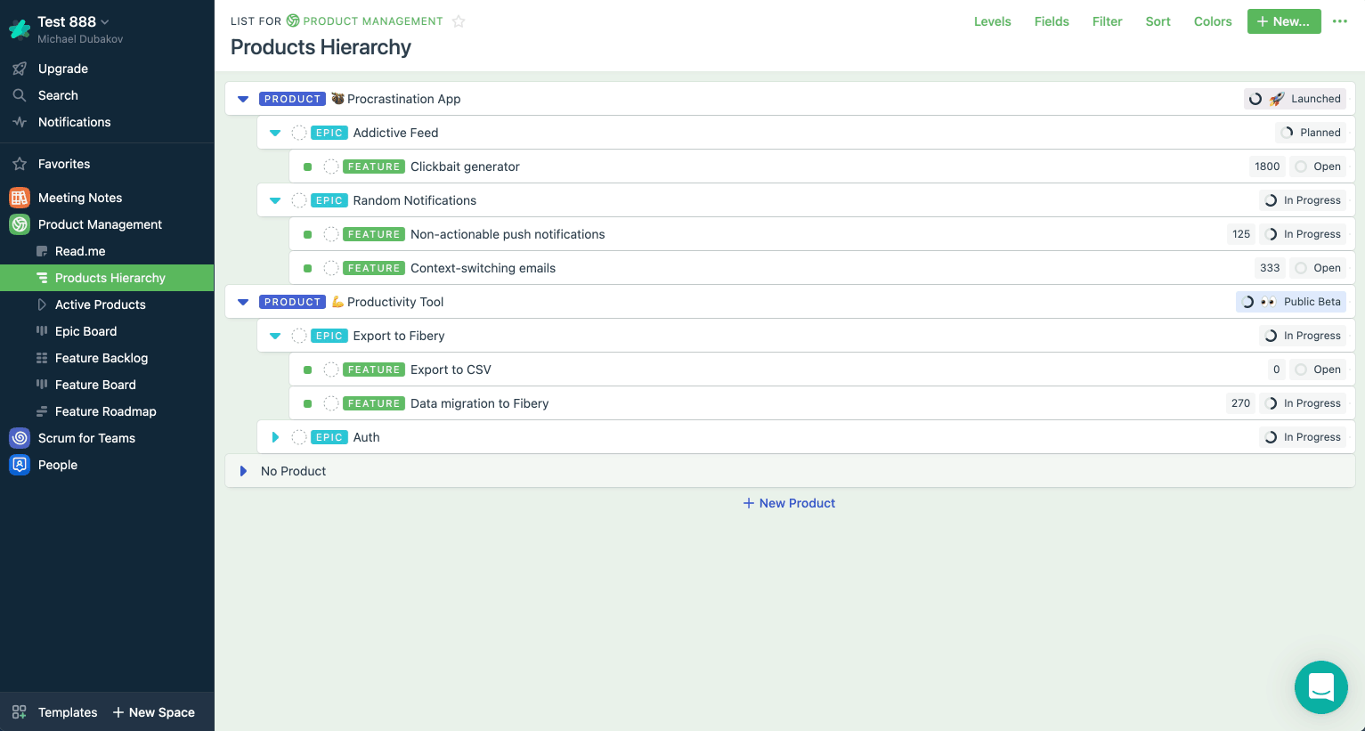Open the Search icon in the sidebar
The width and height of the screenshot is (1365, 731).
[x=20, y=95]
